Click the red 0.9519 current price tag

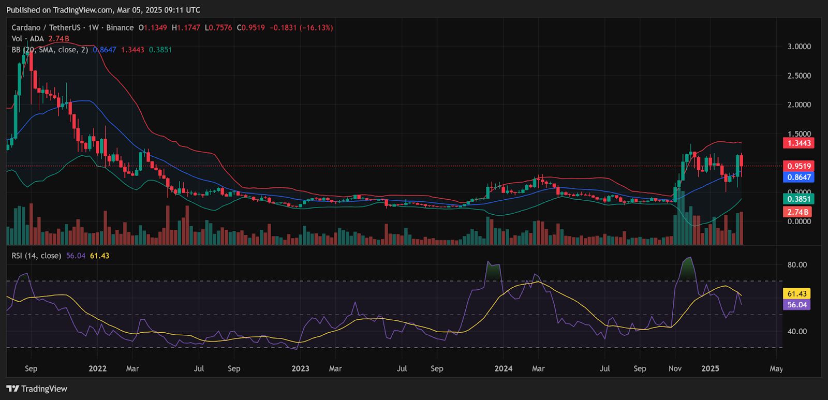pyautogui.click(x=799, y=166)
